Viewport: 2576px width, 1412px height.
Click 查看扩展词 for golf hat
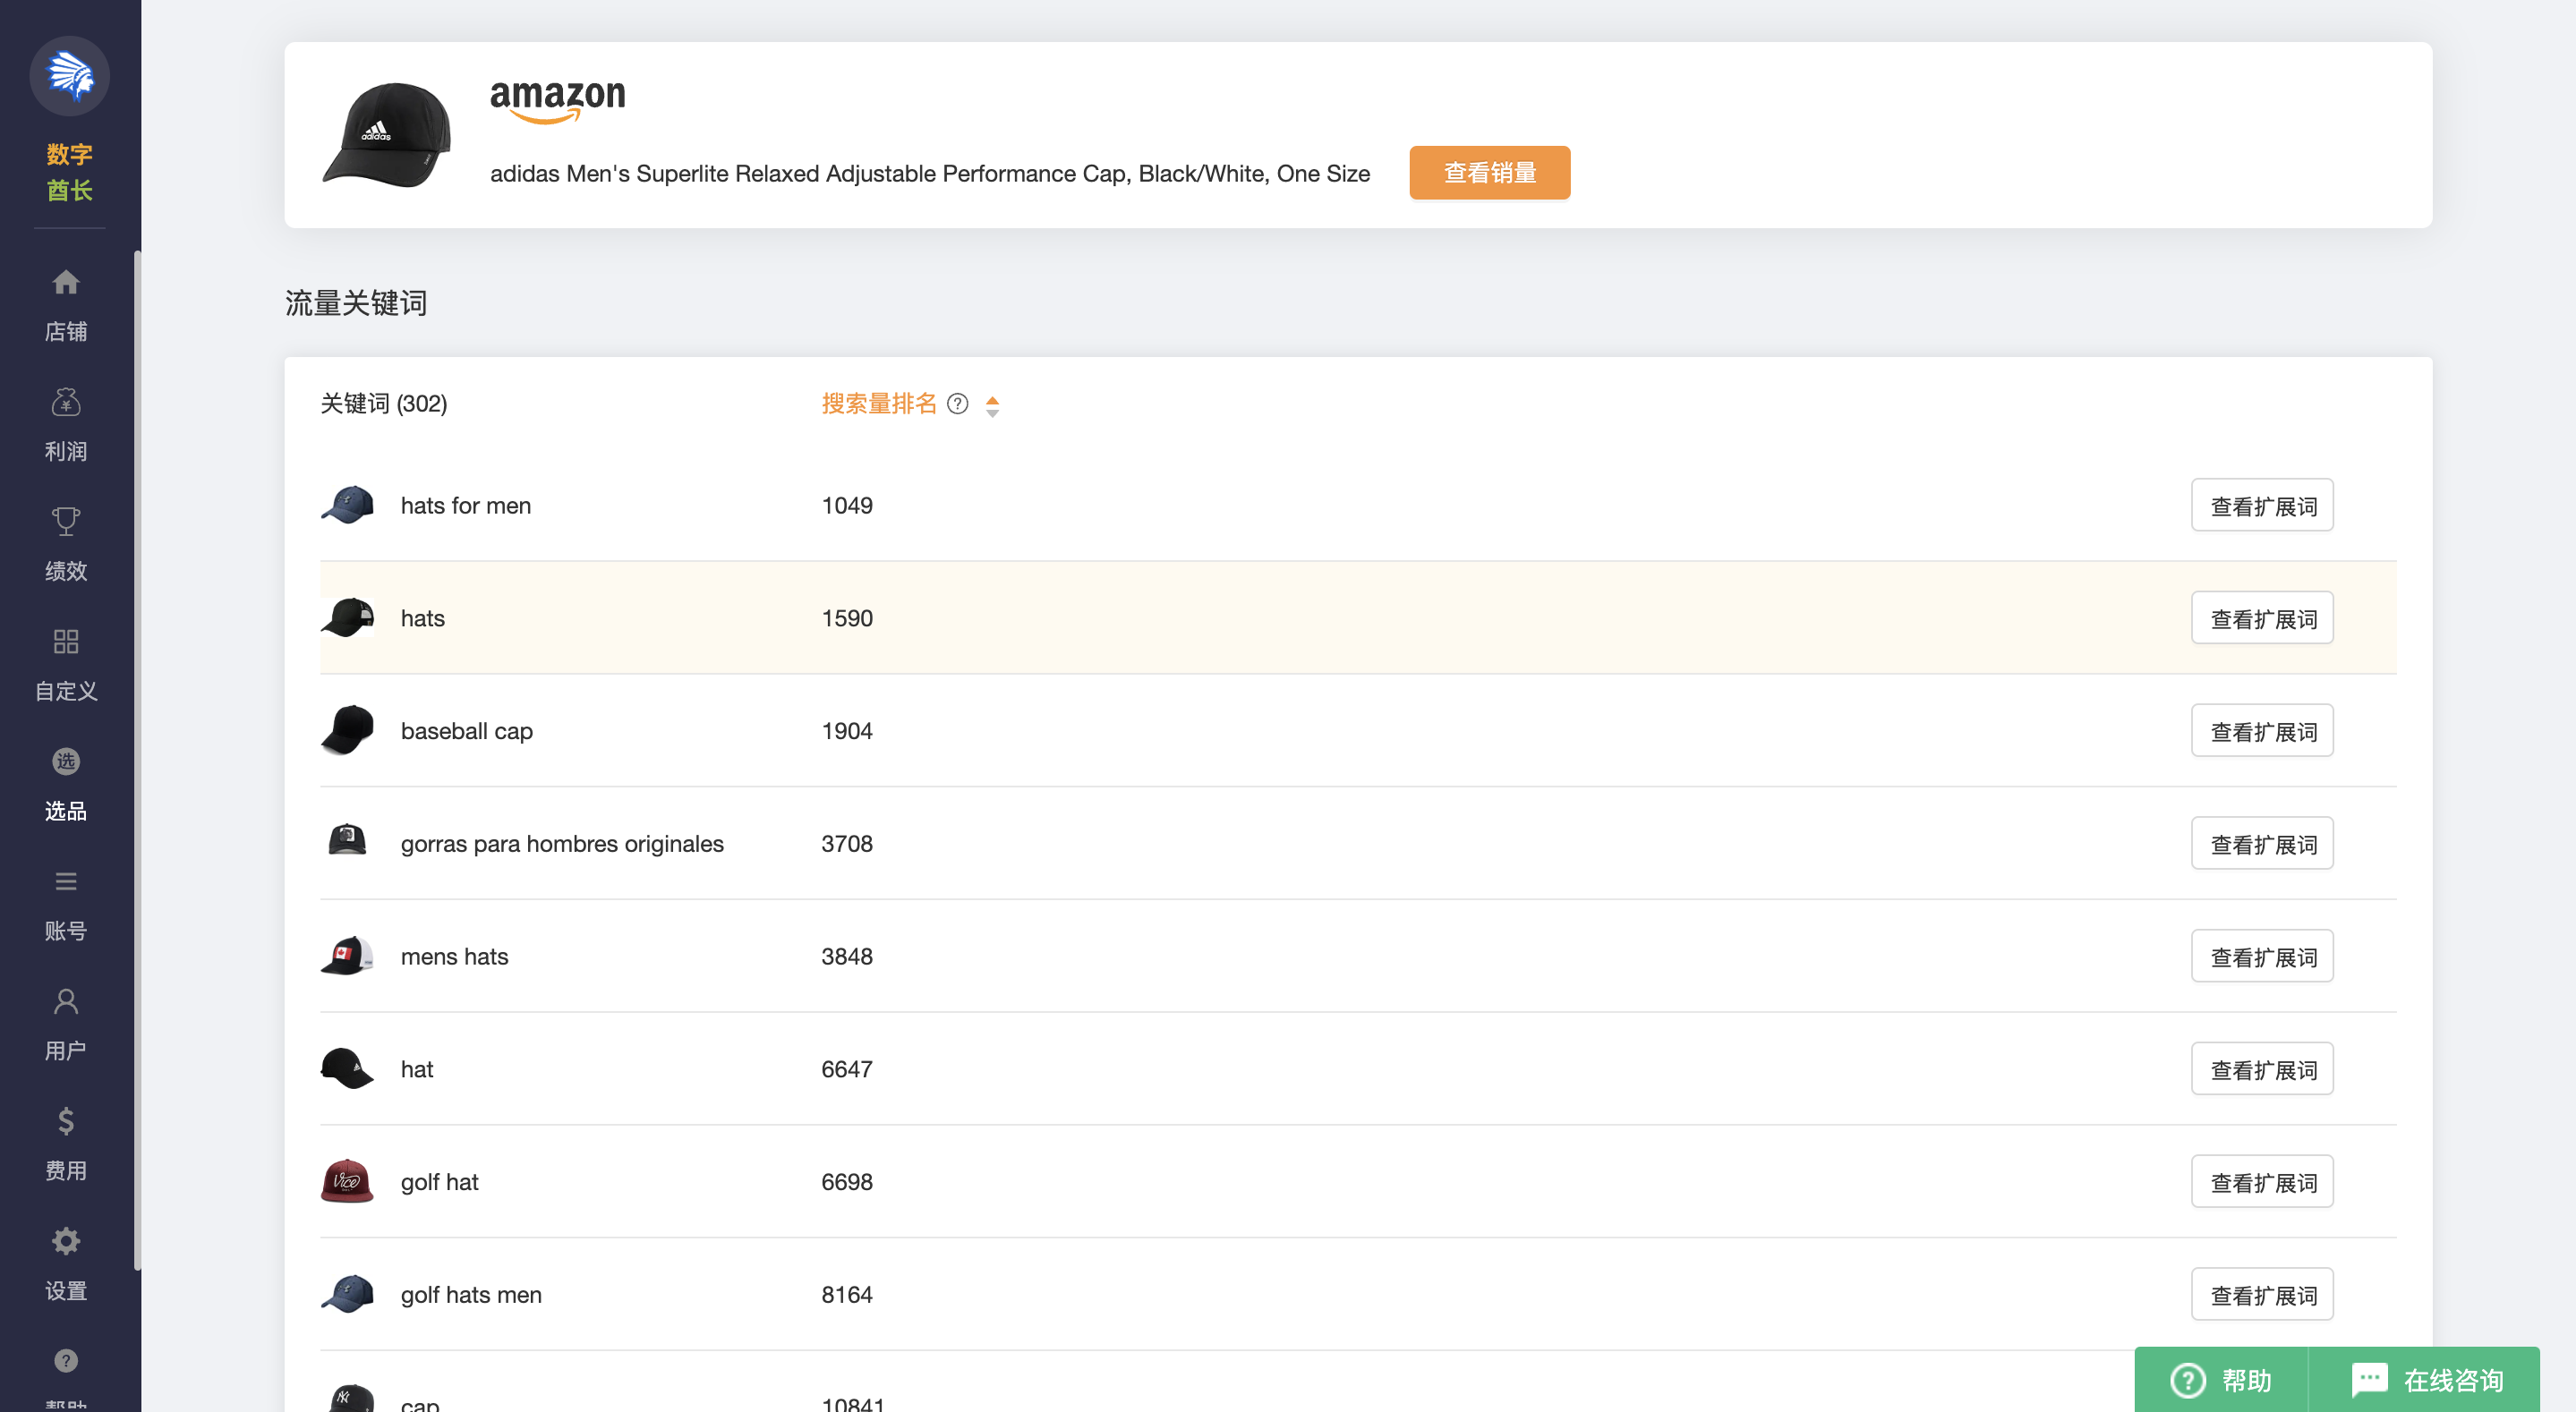(2261, 1182)
